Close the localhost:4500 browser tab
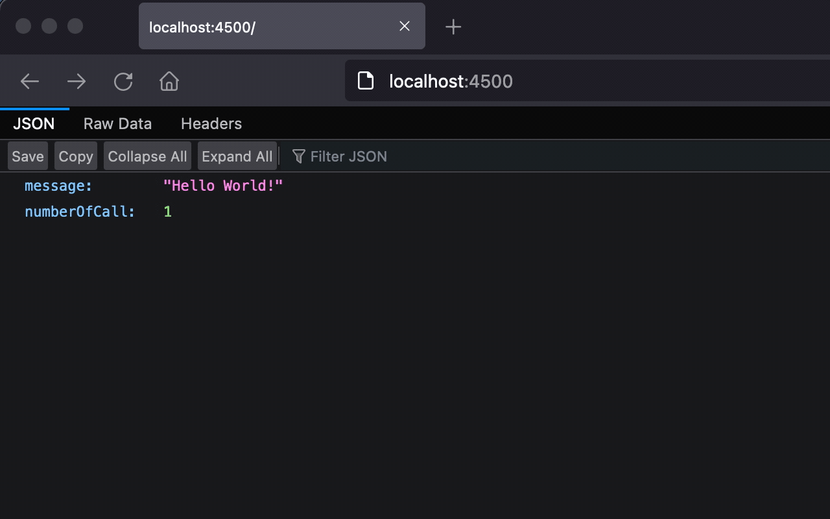Image resolution: width=830 pixels, height=519 pixels. [x=404, y=26]
